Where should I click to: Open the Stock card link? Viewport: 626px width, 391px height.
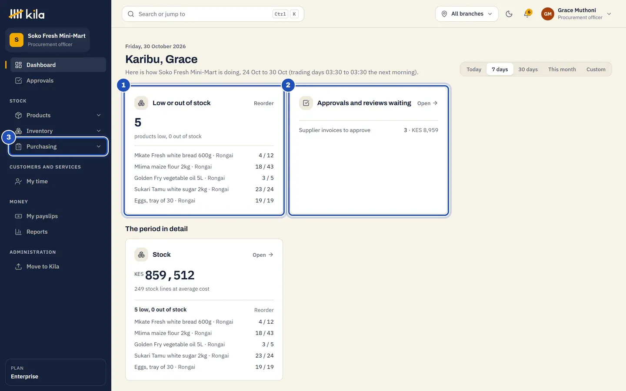coord(263,255)
